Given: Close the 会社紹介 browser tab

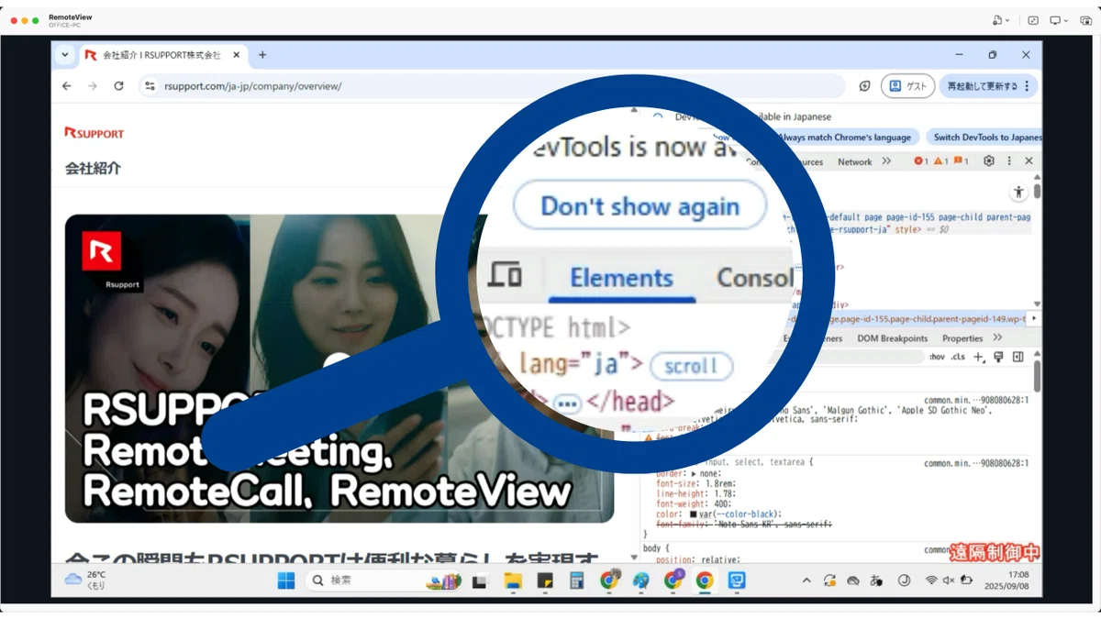Looking at the screenshot, I should [236, 55].
